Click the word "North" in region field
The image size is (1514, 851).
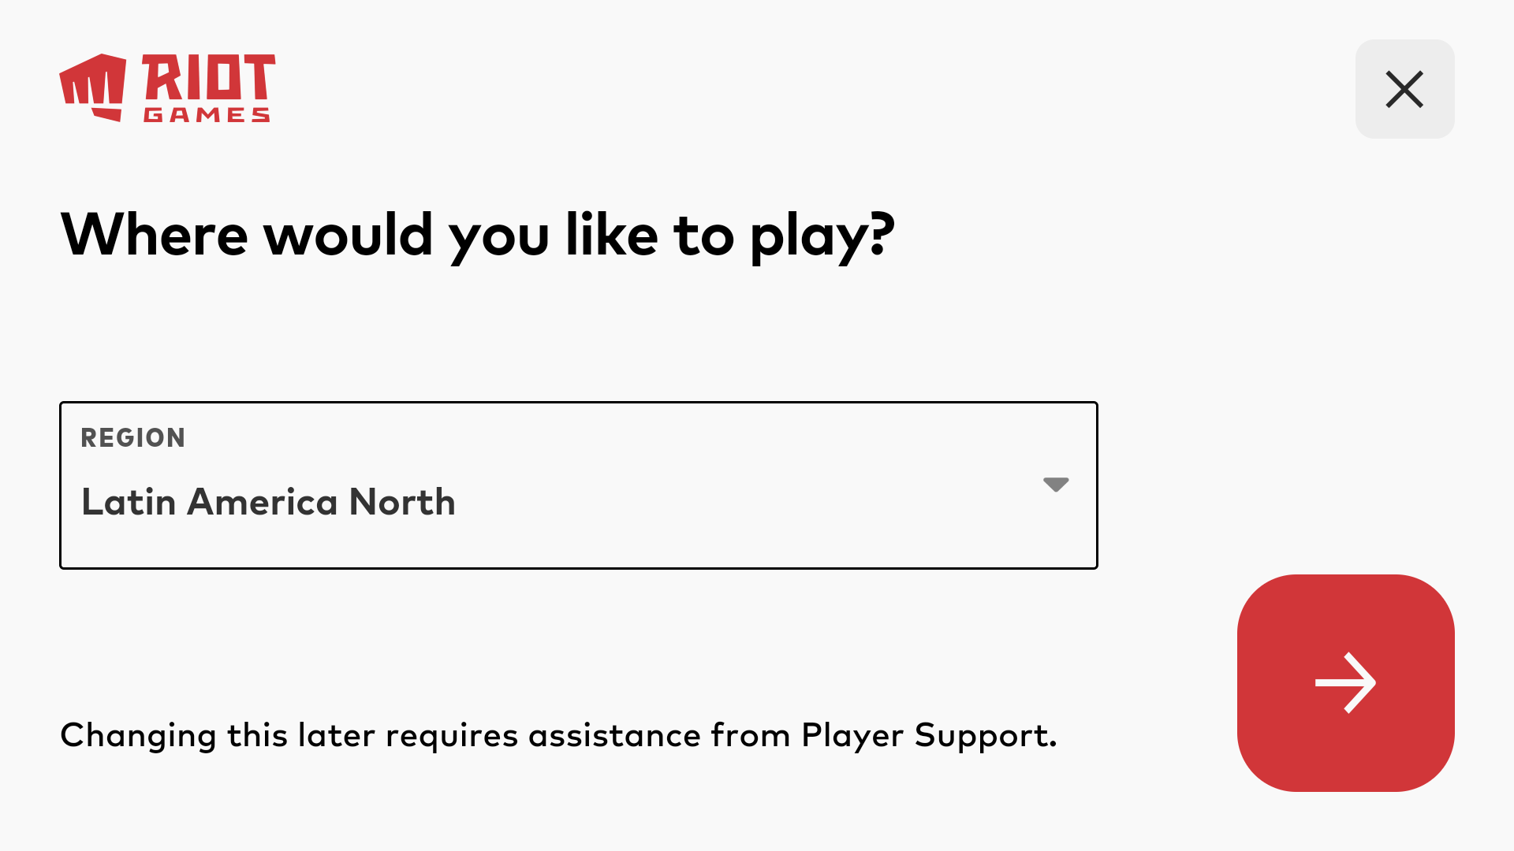[402, 502]
